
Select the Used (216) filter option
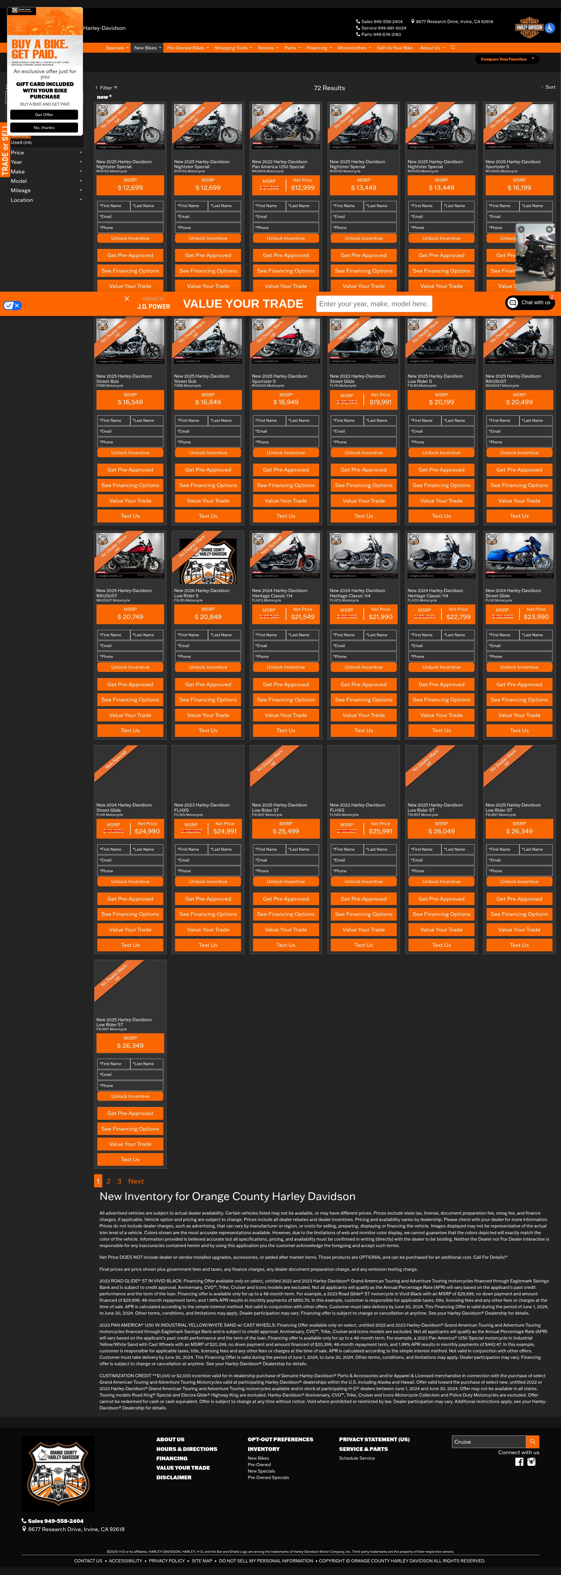tap(21, 142)
